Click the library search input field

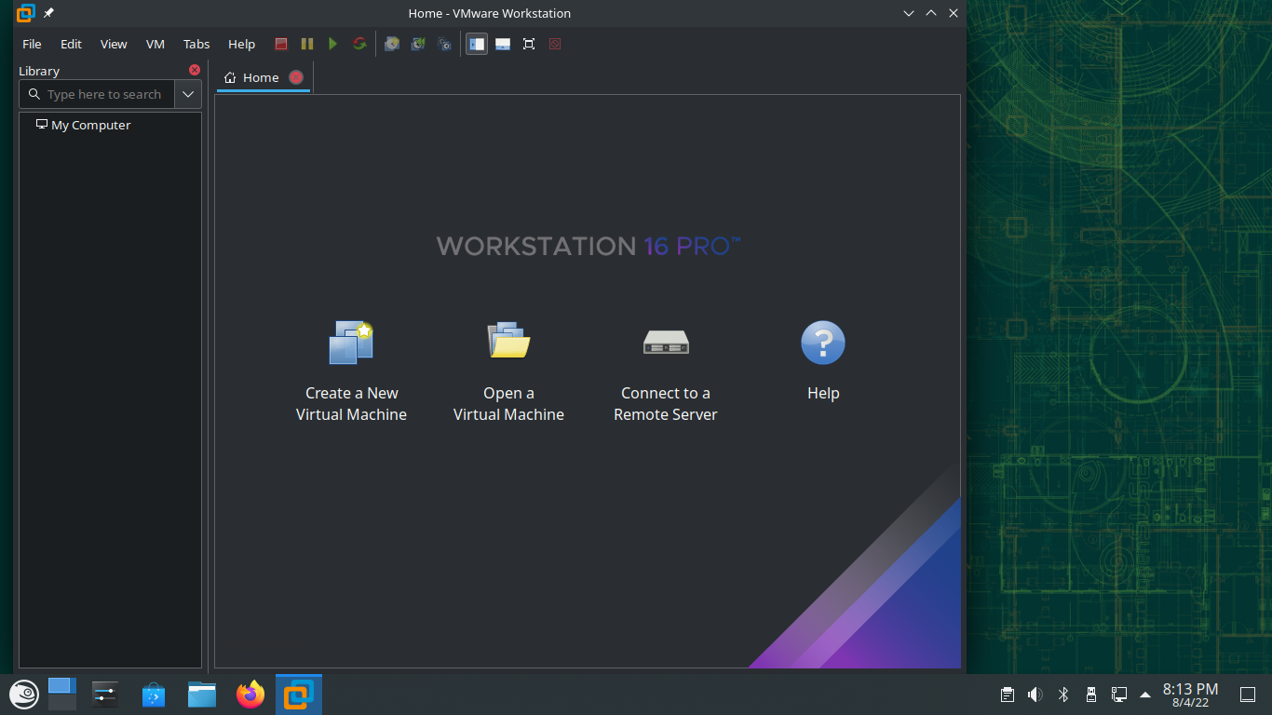tap(104, 94)
